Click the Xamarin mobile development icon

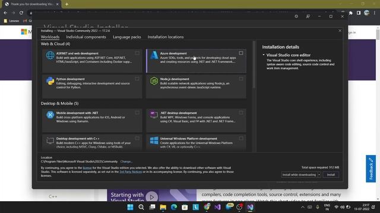(x=50, y=115)
